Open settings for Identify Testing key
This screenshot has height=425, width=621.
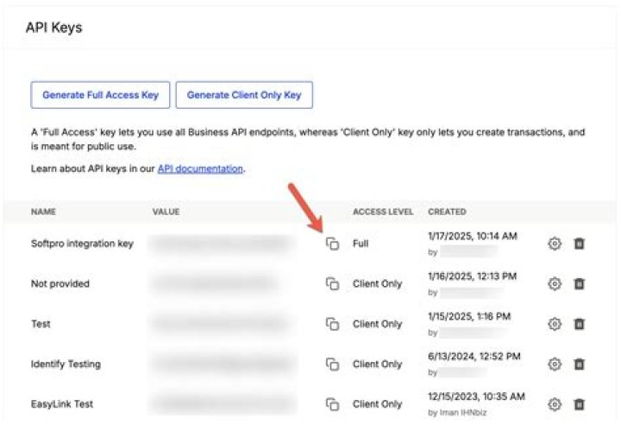555,364
